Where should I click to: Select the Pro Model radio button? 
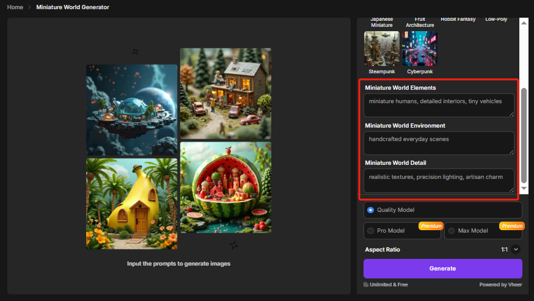(371, 231)
